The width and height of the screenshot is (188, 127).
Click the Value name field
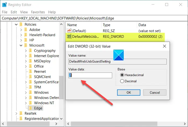click(x=118, y=61)
